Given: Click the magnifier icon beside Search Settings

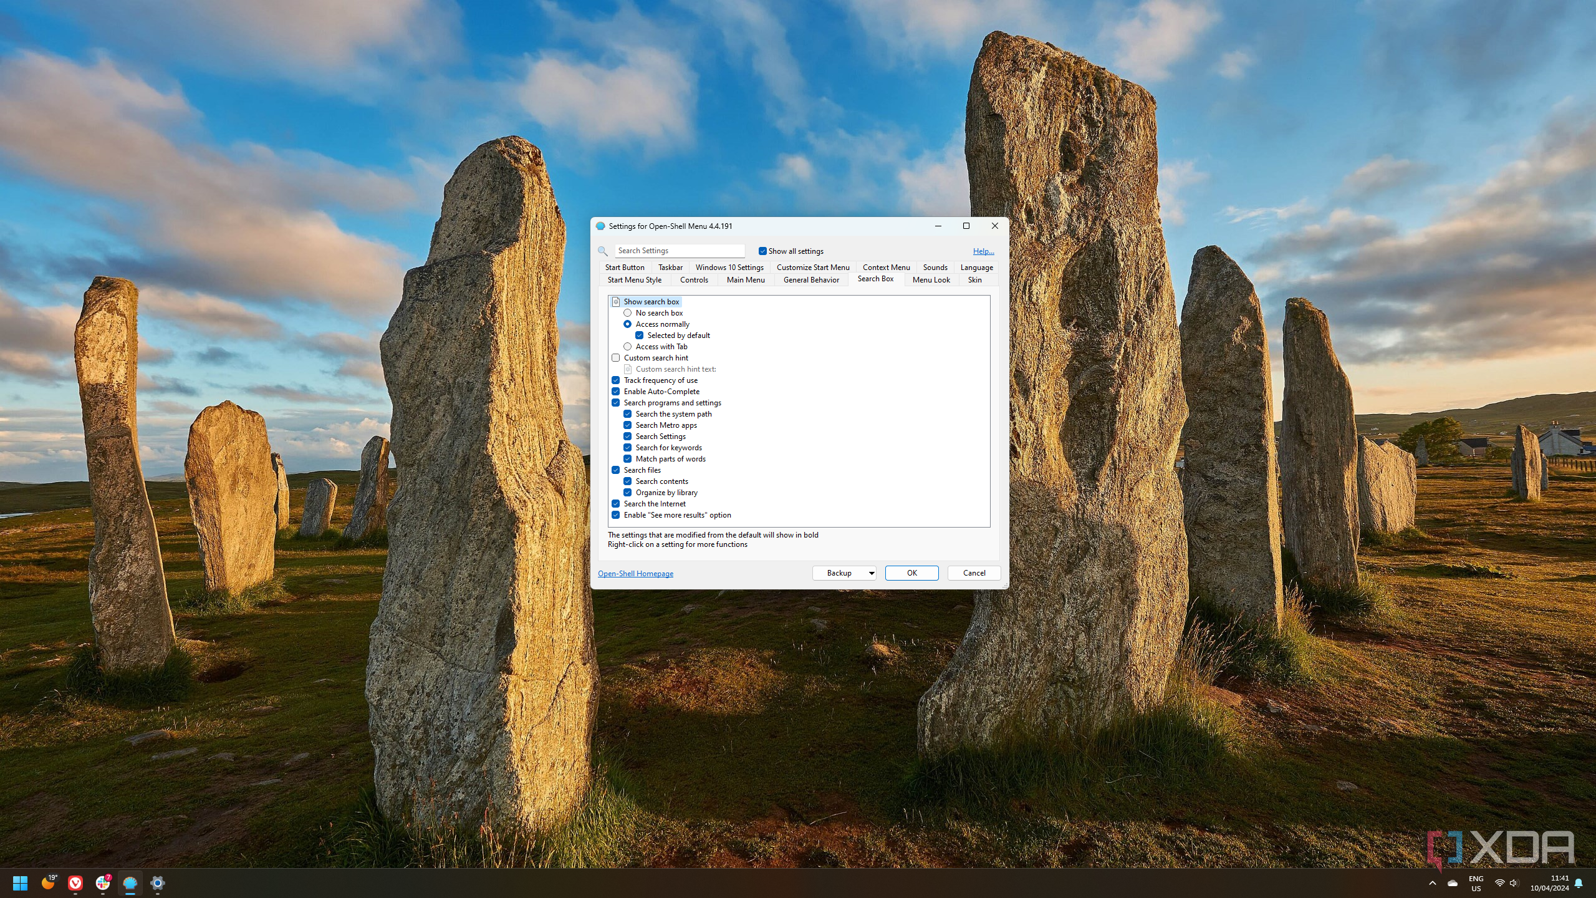Looking at the screenshot, I should pyautogui.click(x=602, y=251).
